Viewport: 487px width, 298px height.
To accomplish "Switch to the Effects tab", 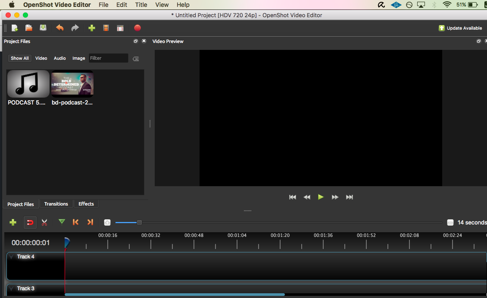I will [x=86, y=204].
